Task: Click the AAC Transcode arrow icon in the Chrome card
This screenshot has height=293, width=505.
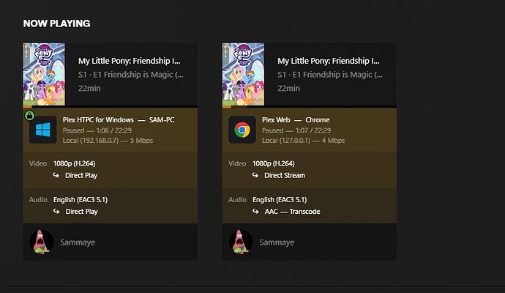Action: (255, 211)
